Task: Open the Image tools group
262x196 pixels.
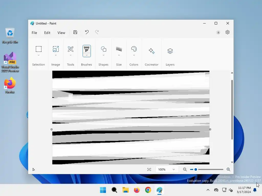Action: click(x=56, y=49)
